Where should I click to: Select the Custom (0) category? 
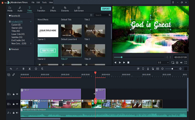pos(16,25)
